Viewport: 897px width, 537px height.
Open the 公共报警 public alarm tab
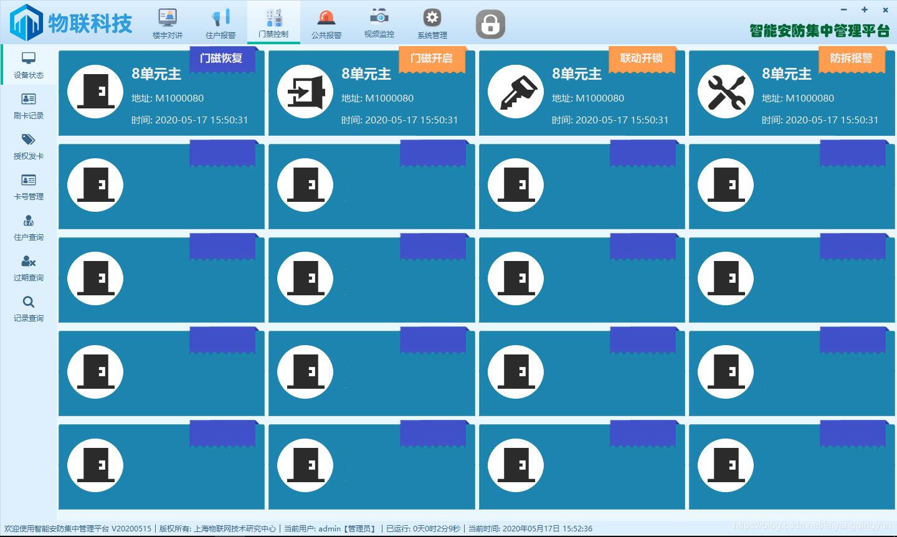(326, 24)
